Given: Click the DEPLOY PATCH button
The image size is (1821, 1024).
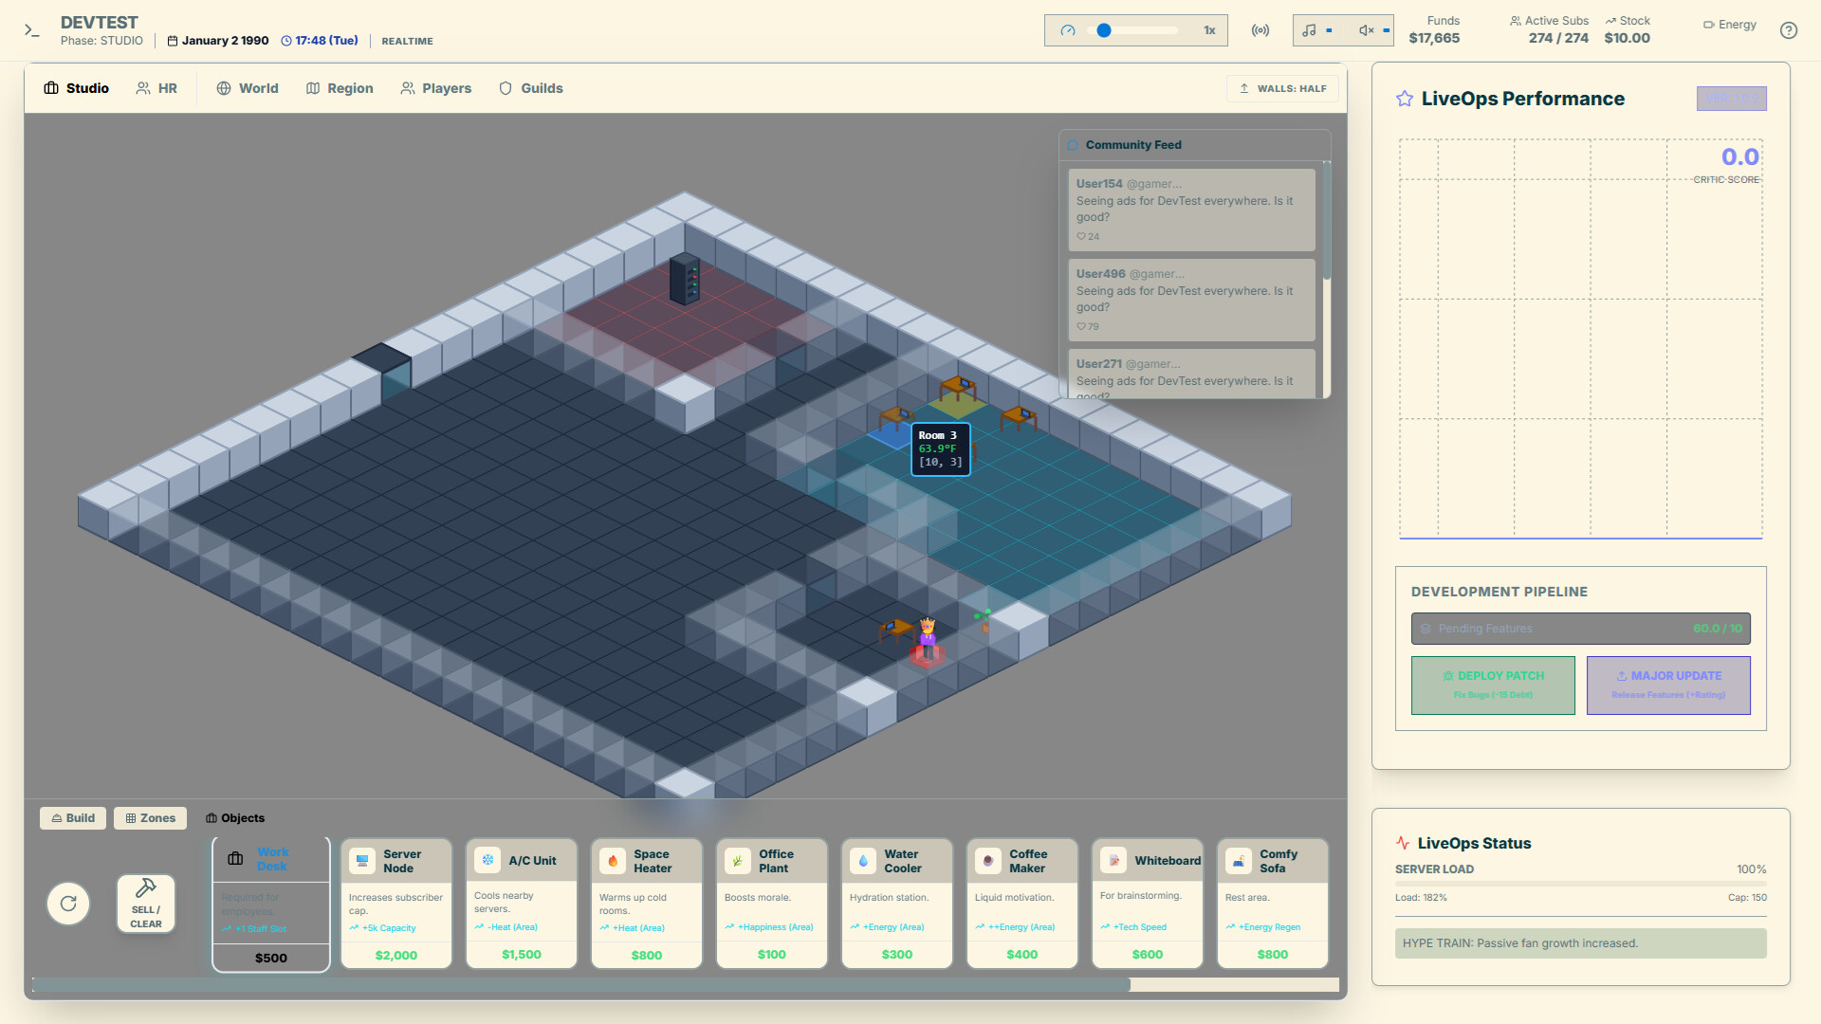Looking at the screenshot, I should (1493, 685).
